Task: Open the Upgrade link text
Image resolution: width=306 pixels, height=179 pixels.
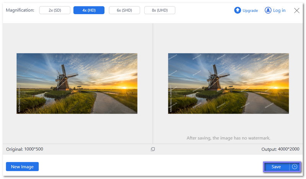Action: (250, 11)
